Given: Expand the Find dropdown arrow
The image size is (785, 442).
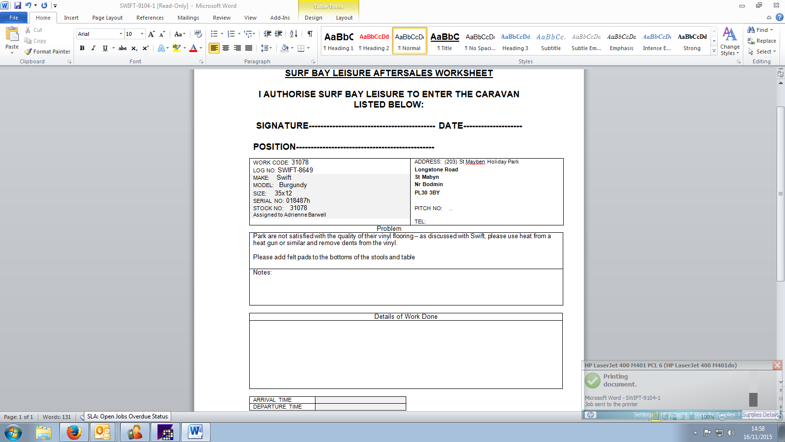Looking at the screenshot, I should 771,30.
